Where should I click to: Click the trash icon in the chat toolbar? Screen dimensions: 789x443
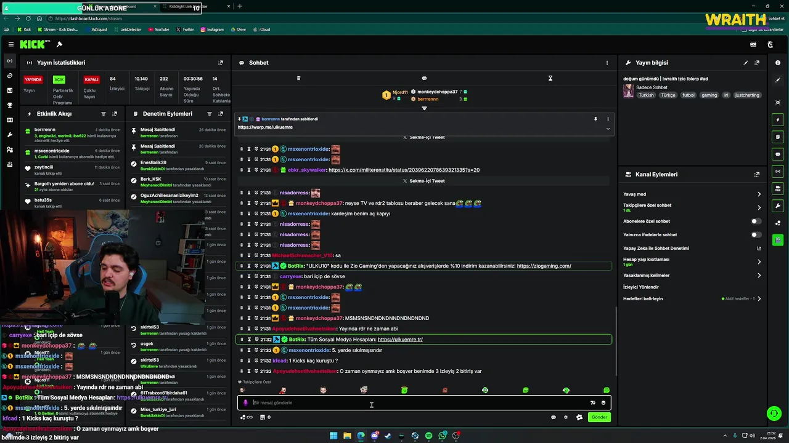pyautogui.click(x=298, y=78)
